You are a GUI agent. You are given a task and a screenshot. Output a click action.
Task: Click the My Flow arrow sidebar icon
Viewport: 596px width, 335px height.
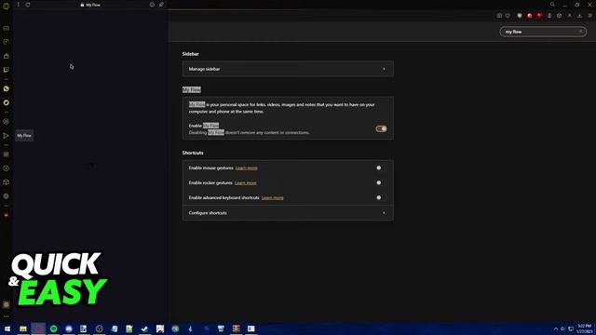coord(7,136)
